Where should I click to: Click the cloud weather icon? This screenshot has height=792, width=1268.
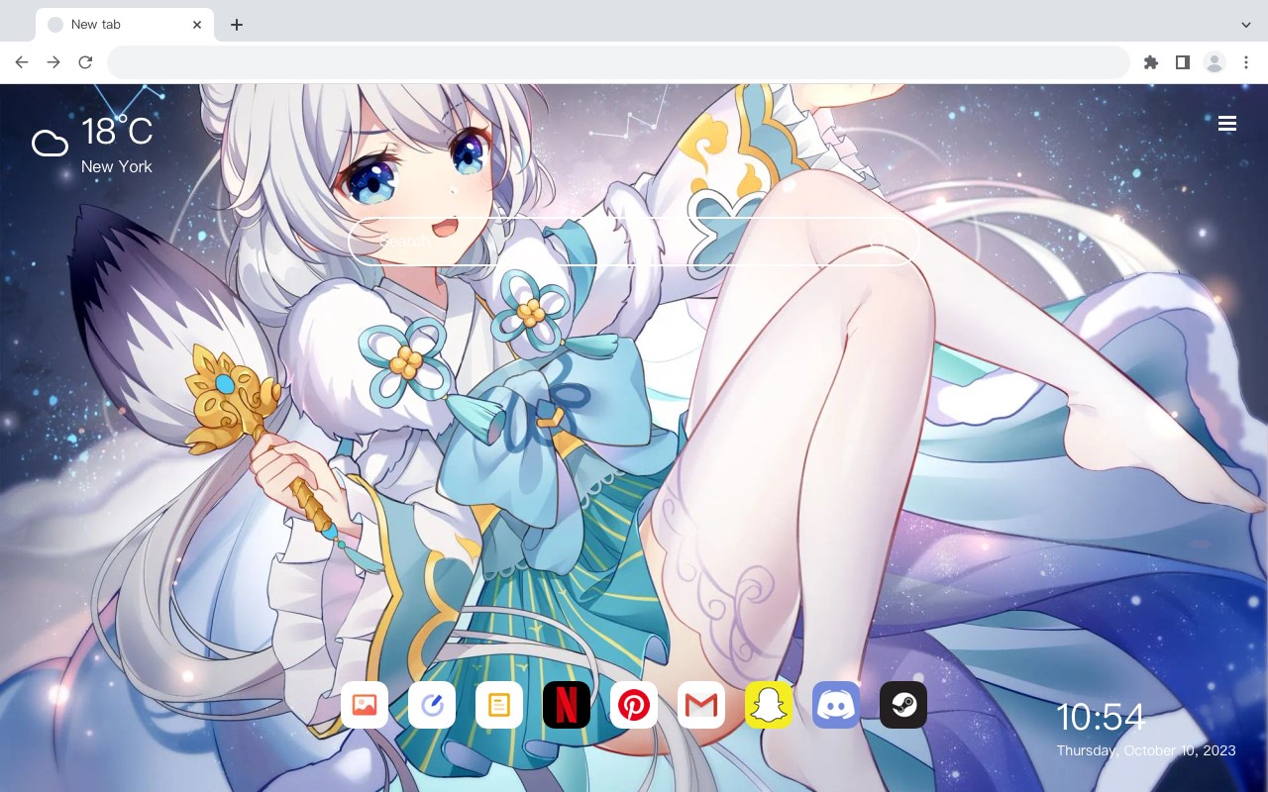tap(50, 144)
